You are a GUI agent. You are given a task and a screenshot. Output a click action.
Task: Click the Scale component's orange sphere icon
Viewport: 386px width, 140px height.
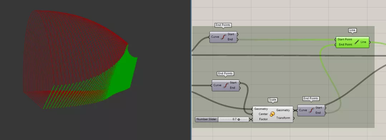(272, 114)
